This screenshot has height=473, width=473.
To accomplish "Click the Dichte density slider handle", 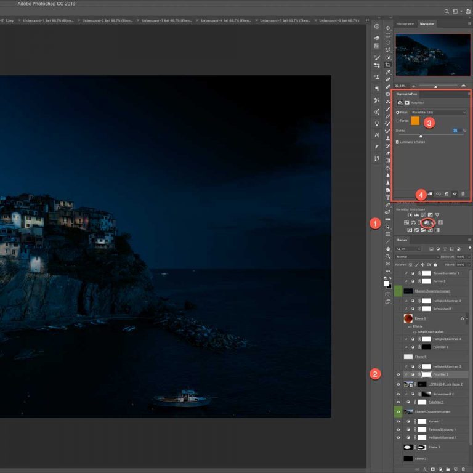I will (x=421, y=136).
